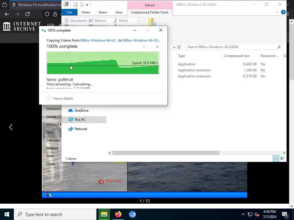The image size is (294, 220).
Task: Click the search magnifier in Explorer search box
Action: click(x=279, y=47)
